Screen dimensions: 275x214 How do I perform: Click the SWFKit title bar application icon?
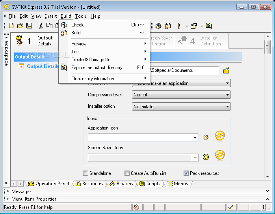click(x=7, y=7)
